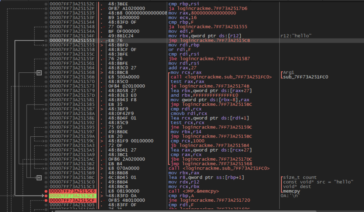364x212 pixels.
Task: Select address 00007FF73A25153F
Action: click(x=72, y=18)
